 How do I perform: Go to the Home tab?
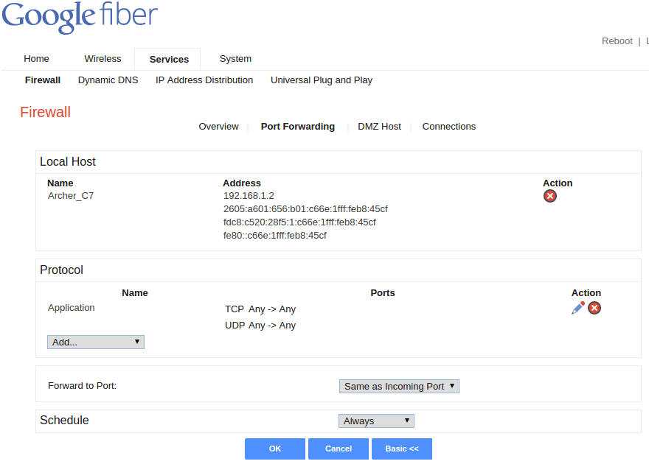pos(36,59)
